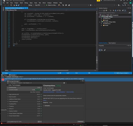Click the search magnifier in Solution Explorer
This screenshot has width=133, height=126.
click(x=129, y=13)
